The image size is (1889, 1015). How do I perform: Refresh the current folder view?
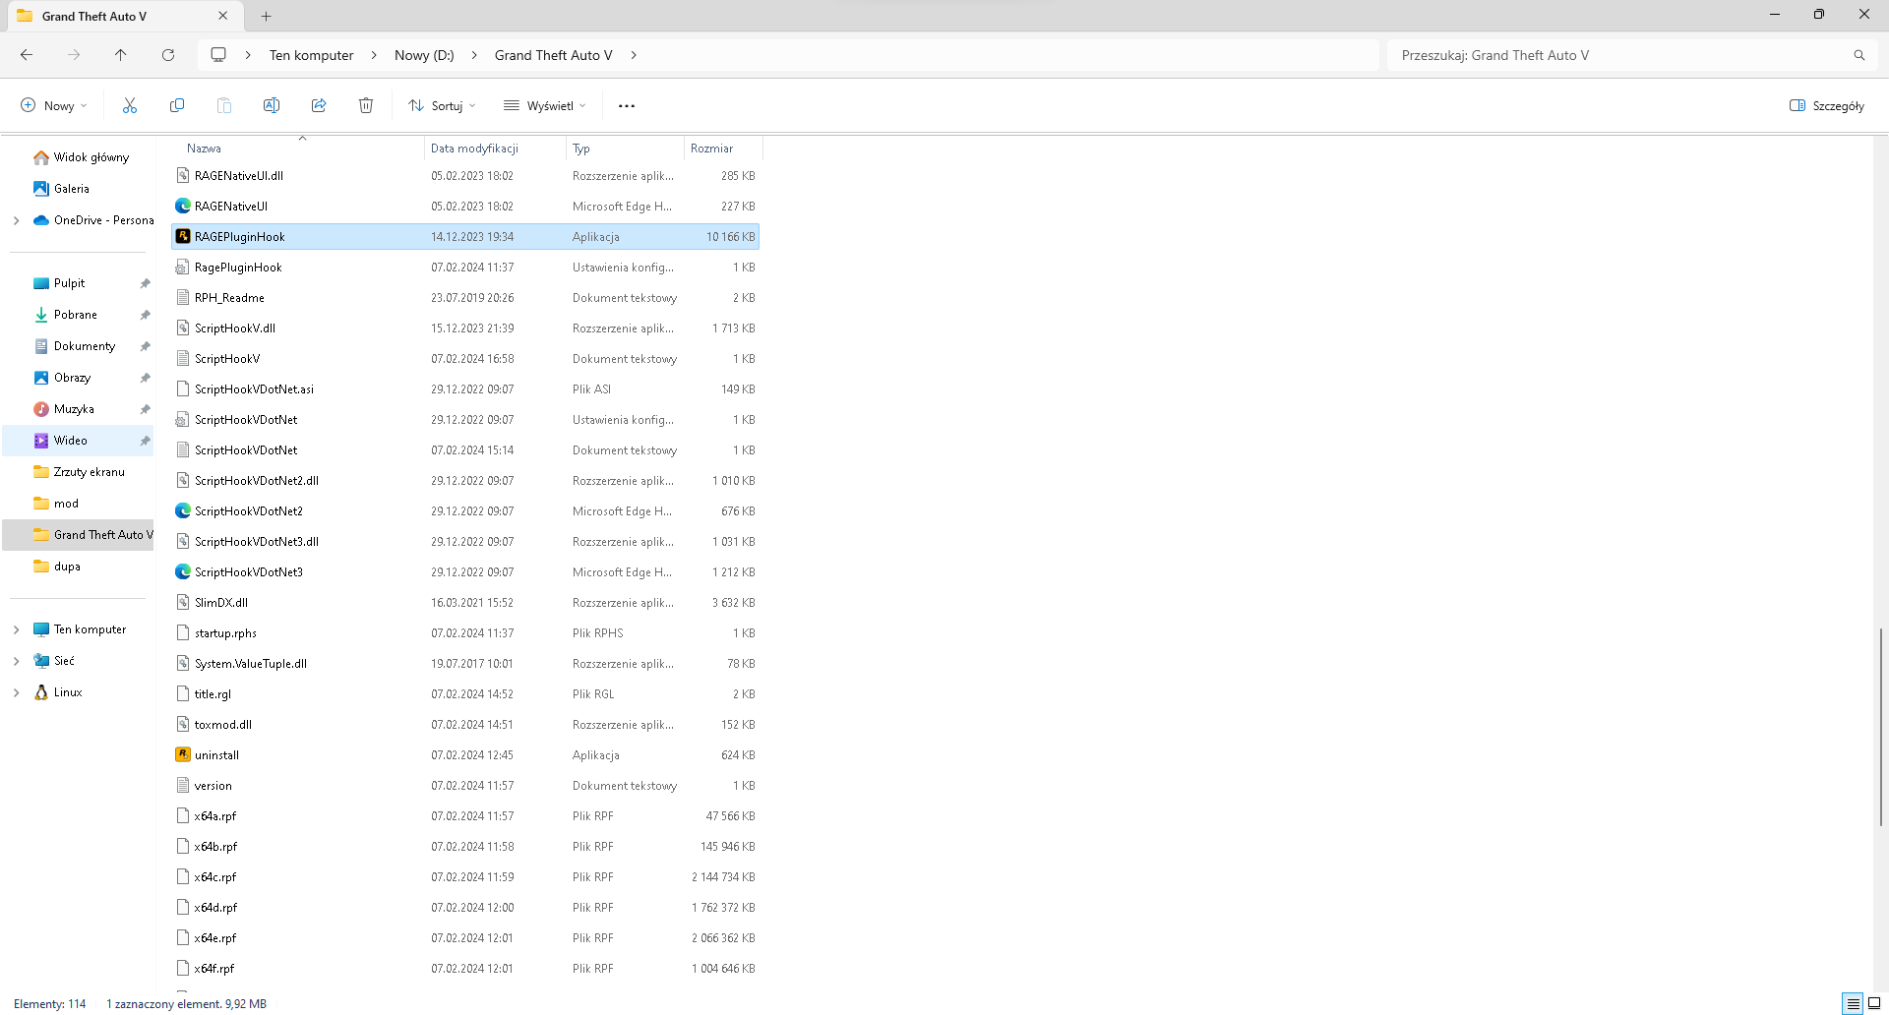[x=168, y=55]
